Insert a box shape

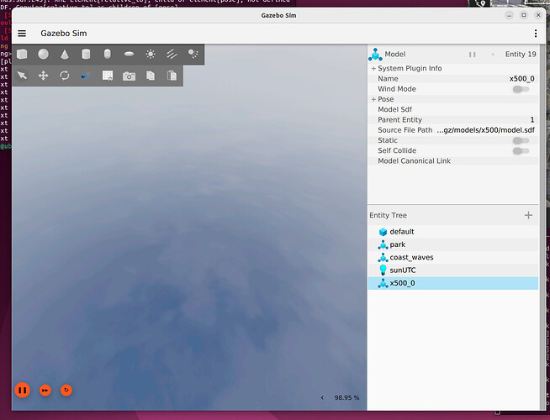(x=22, y=54)
